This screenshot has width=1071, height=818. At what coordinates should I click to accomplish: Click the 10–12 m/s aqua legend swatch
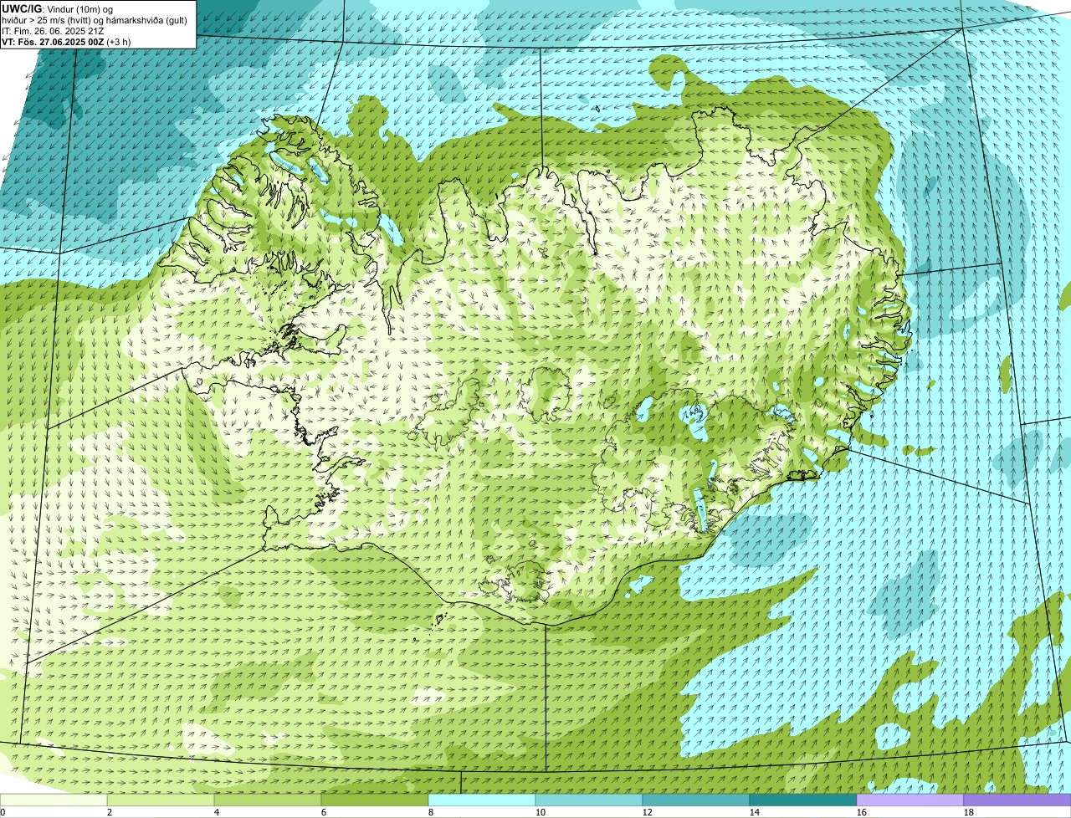pyautogui.click(x=590, y=800)
